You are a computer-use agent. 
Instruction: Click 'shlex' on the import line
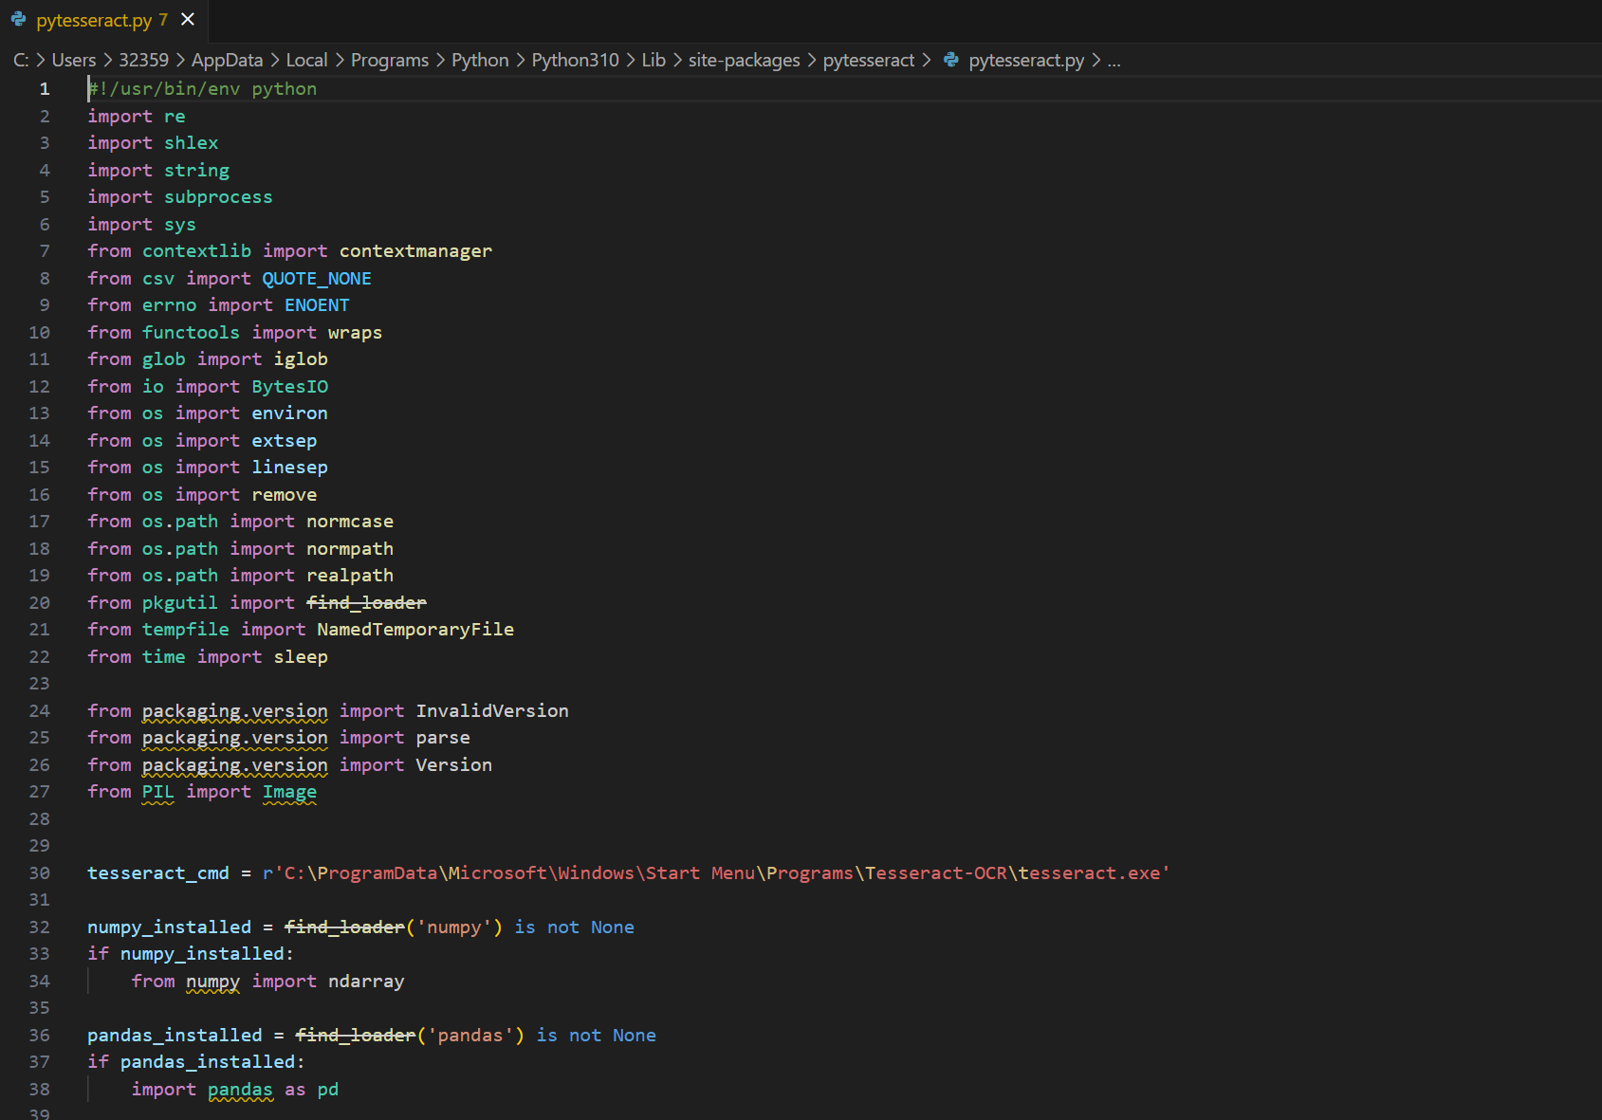click(192, 142)
